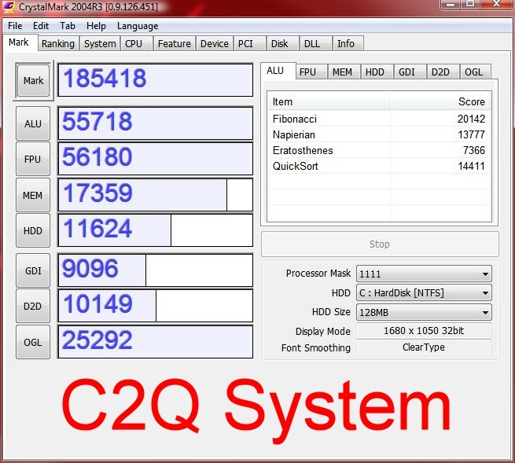Expand the HDD Size dropdown

(x=424, y=312)
